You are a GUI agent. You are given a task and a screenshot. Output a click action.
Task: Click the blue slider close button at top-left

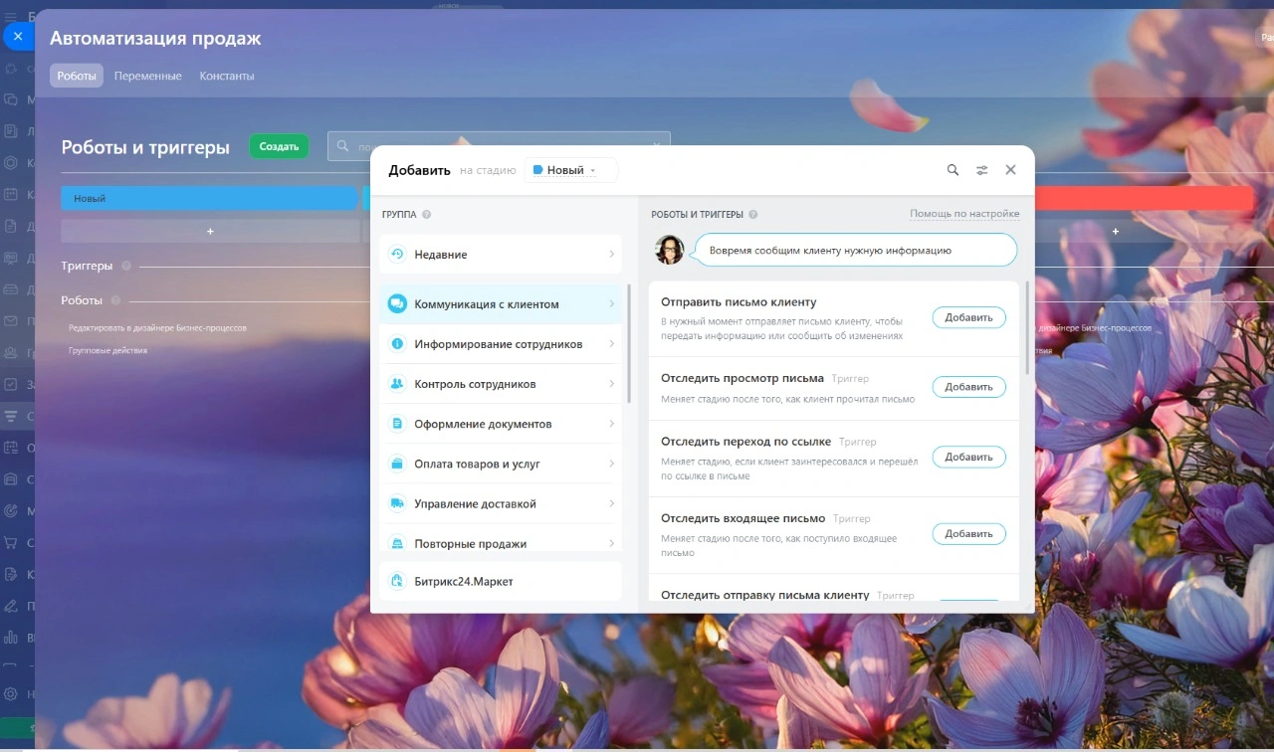(17, 36)
